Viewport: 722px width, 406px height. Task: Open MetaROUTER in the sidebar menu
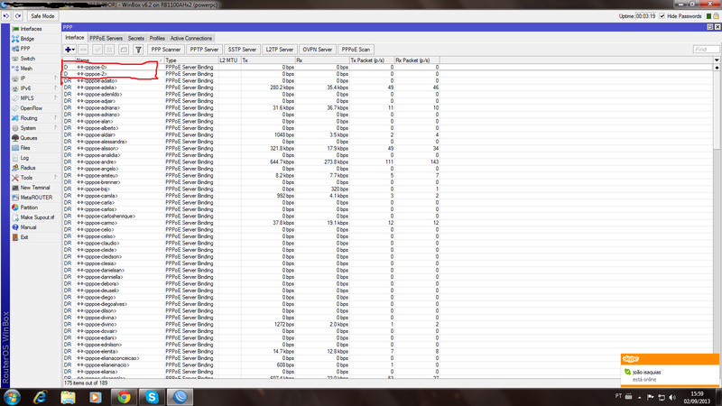tap(36, 198)
